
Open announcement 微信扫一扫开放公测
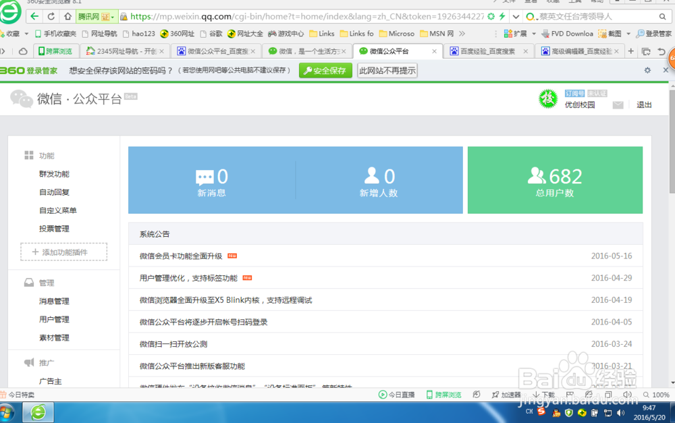click(173, 344)
